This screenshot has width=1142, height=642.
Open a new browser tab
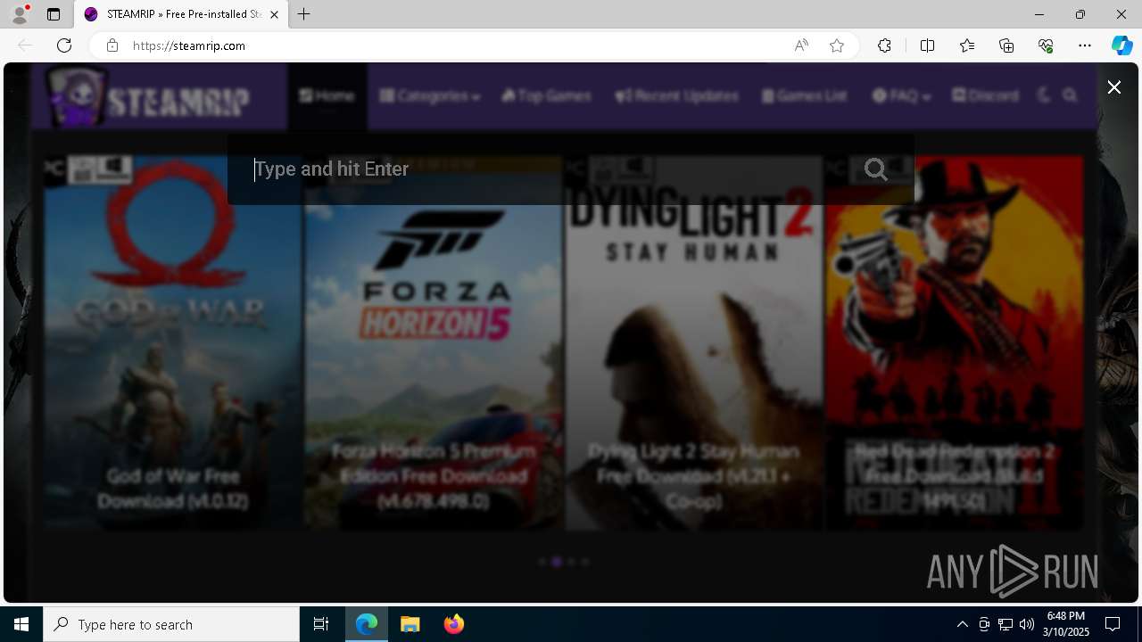[304, 14]
